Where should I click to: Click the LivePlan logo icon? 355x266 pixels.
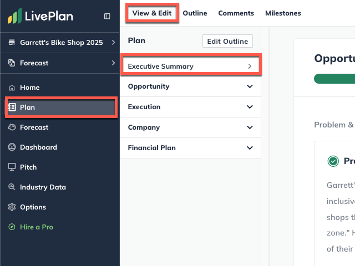pos(14,16)
